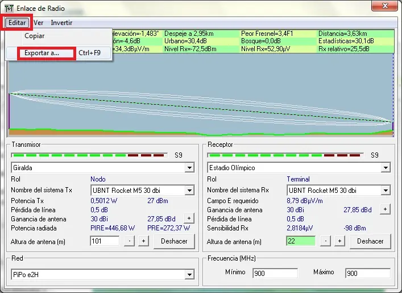Click the Rx relativo=25,5dB value
Screen dimensions: 402x293
[344, 49]
